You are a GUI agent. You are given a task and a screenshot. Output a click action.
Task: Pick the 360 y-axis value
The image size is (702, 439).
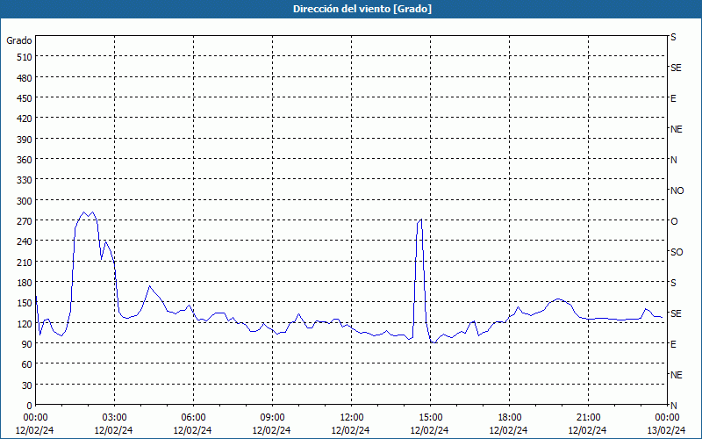tap(25, 160)
